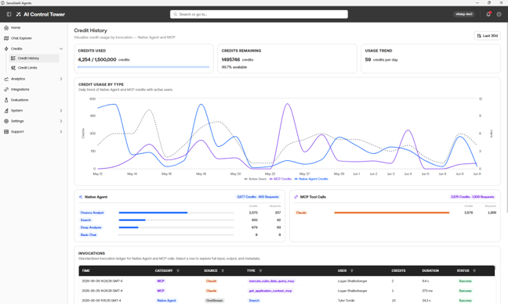Click the MCP Tool Calls credits summary badge
The width and height of the screenshot is (508, 304).
click(x=473, y=197)
